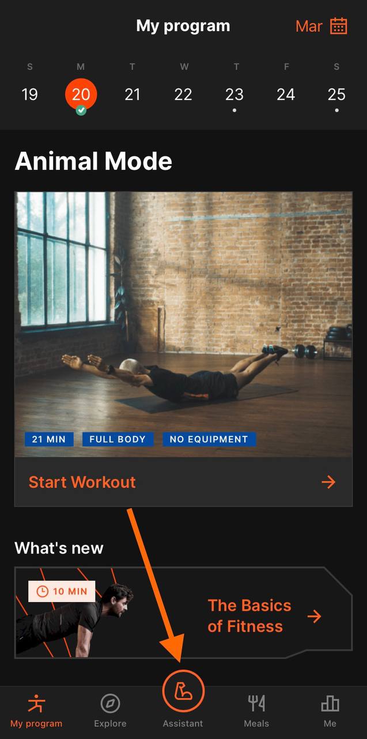The height and width of the screenshot is (739, 367).
Task: Open the Meals fork and knife icon
Action: [256, 703]
